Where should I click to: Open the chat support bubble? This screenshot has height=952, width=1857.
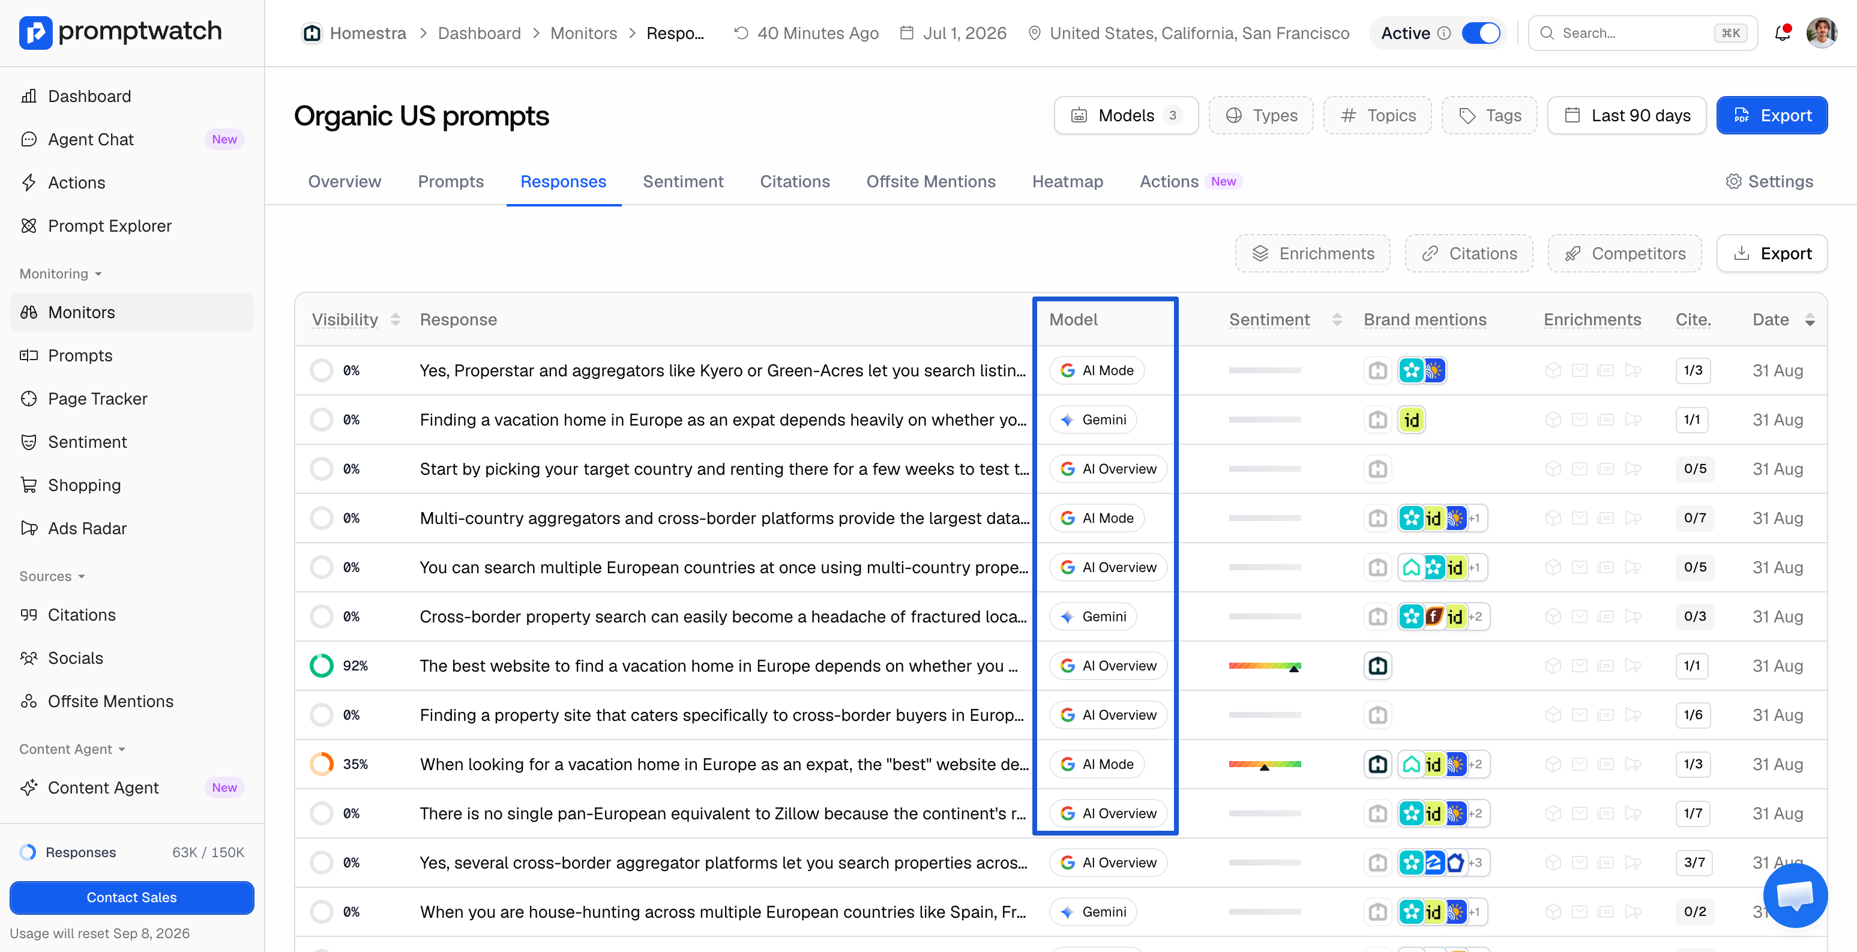1795,895
